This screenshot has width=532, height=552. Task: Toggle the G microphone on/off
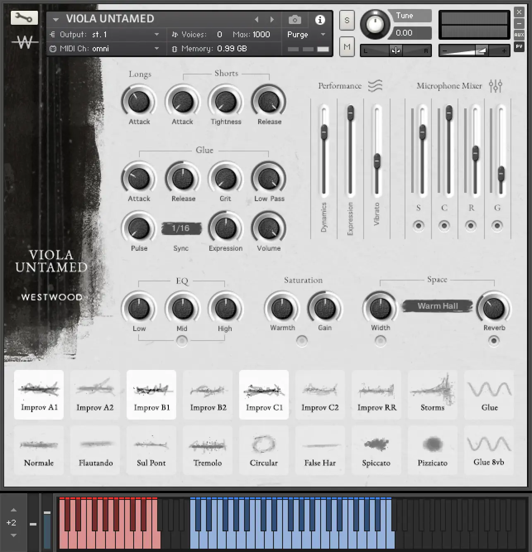(x=497, y=226)
